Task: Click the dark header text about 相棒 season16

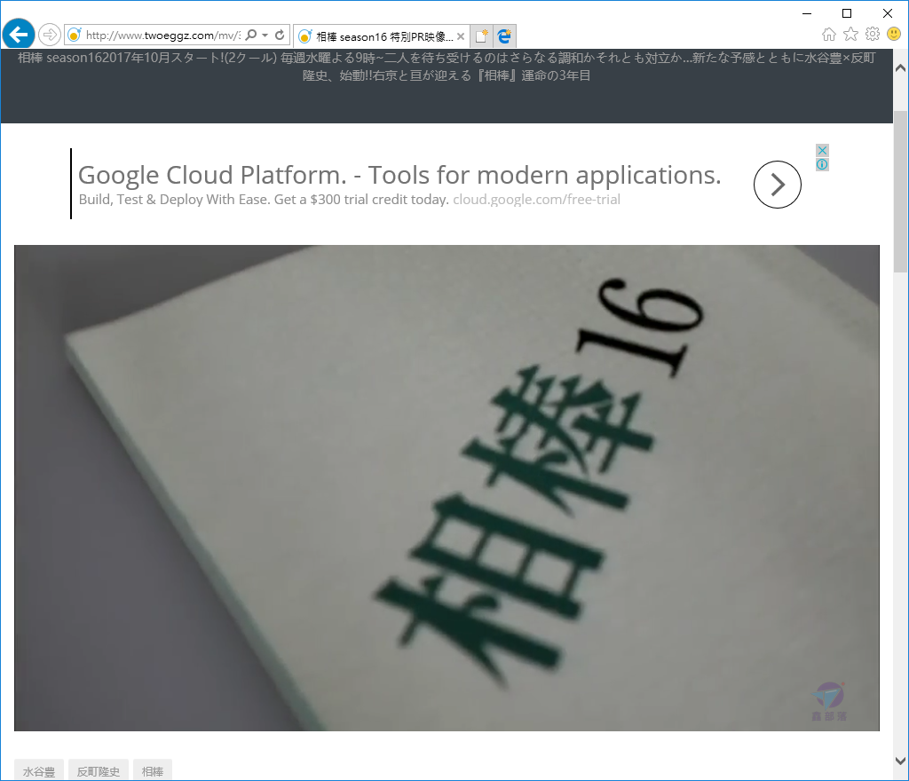Action: tap(447, 67)
